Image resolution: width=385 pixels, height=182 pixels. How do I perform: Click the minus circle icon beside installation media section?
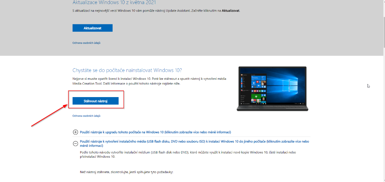[75, 144]
